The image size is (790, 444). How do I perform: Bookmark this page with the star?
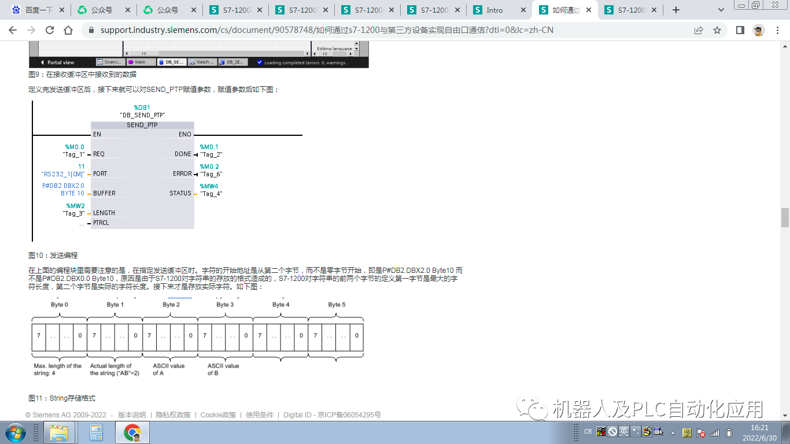[717, 30]
